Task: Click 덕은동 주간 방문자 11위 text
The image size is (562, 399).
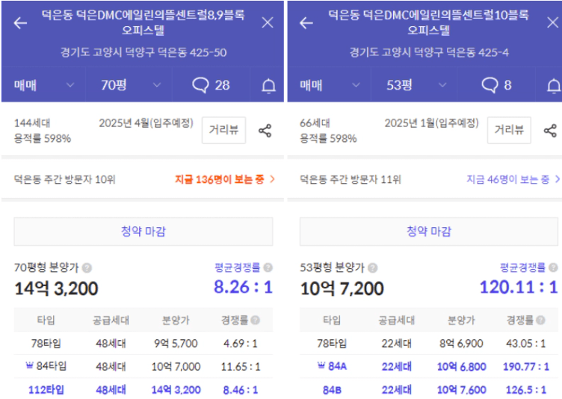Action: (x=351, y=179)
